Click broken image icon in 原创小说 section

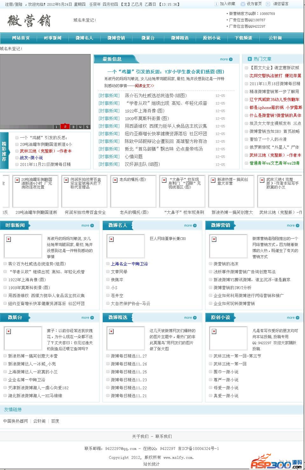[214, 331]
